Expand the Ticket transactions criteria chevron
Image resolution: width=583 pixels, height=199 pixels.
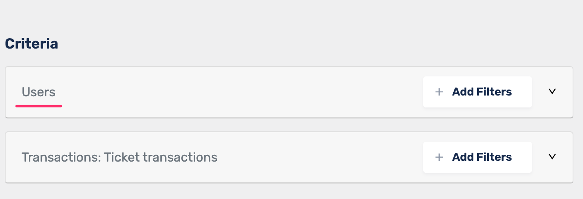point(552,157)
